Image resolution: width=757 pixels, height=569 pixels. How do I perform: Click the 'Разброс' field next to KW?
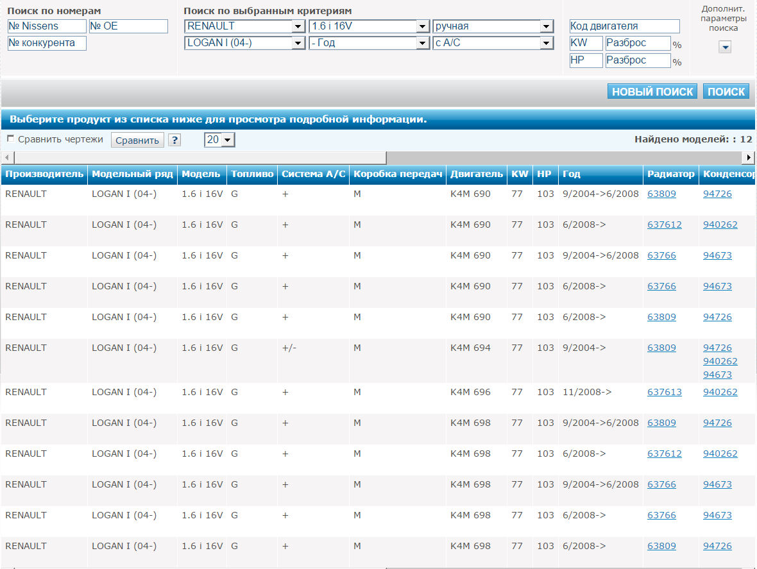point(638,43)
